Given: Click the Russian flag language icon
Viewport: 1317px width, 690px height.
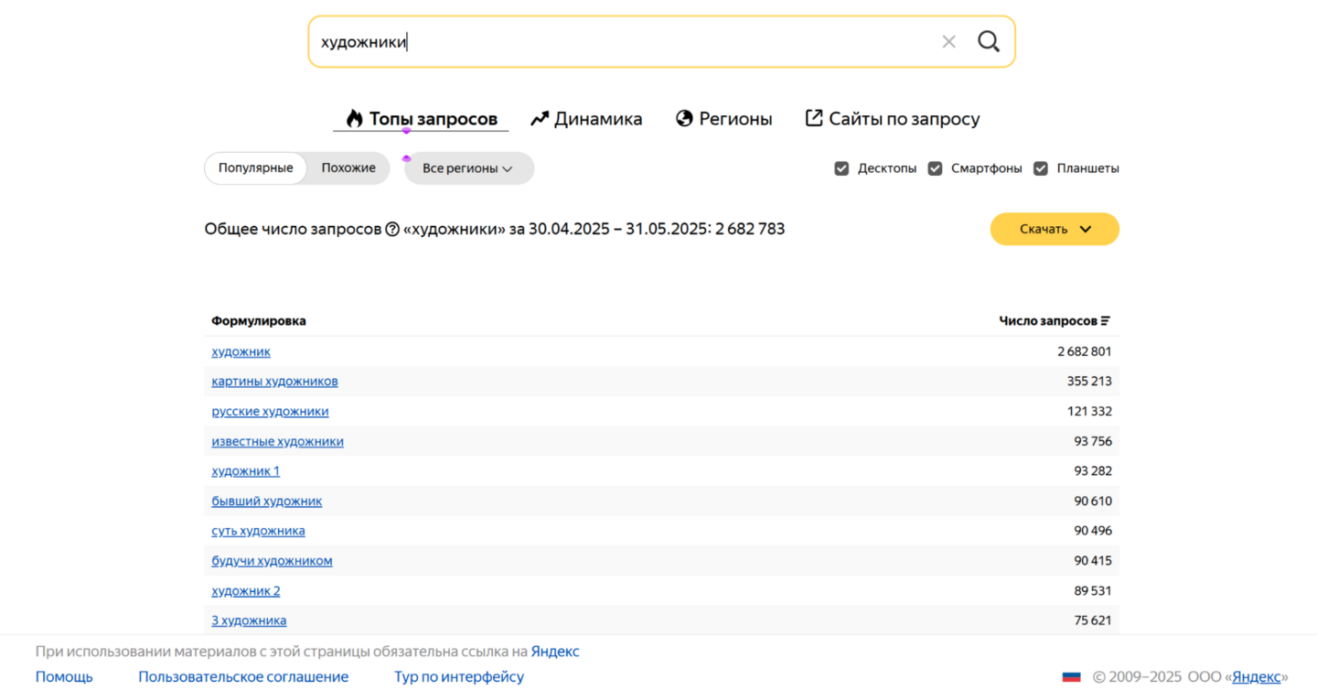Looking at the screenshot, I should tap(1071, 677).
